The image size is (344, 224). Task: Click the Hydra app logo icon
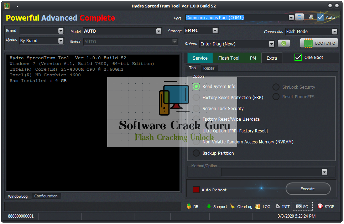coord(7,6)
